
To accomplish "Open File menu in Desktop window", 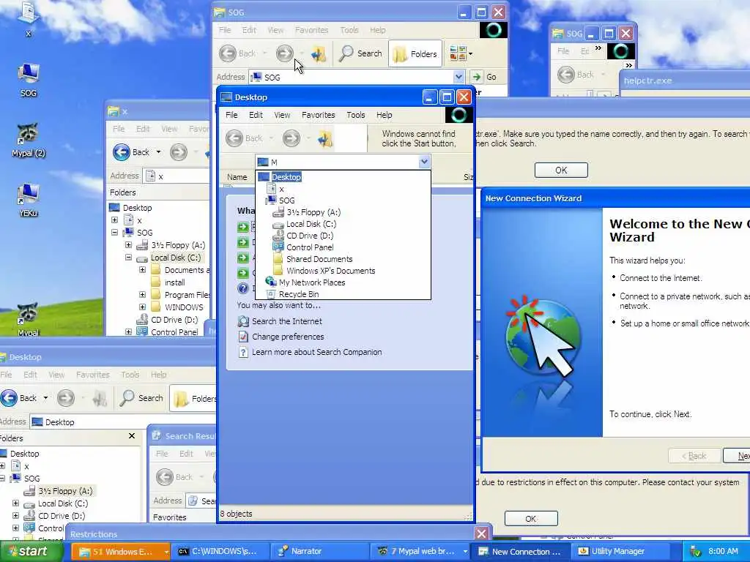I will coord(231,115).
